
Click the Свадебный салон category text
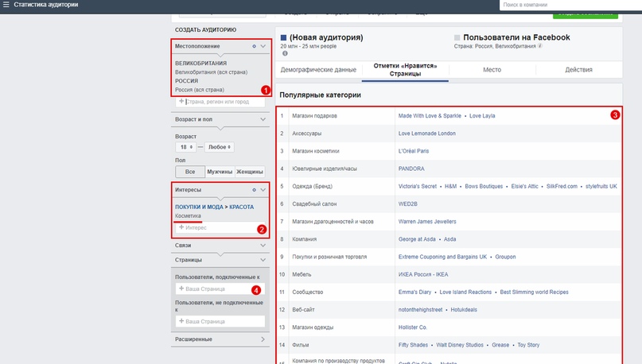click(313, 203)
